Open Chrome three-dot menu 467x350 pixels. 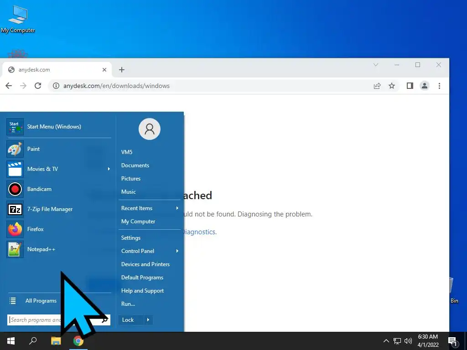pyautogui.click(x=439, y=86)
